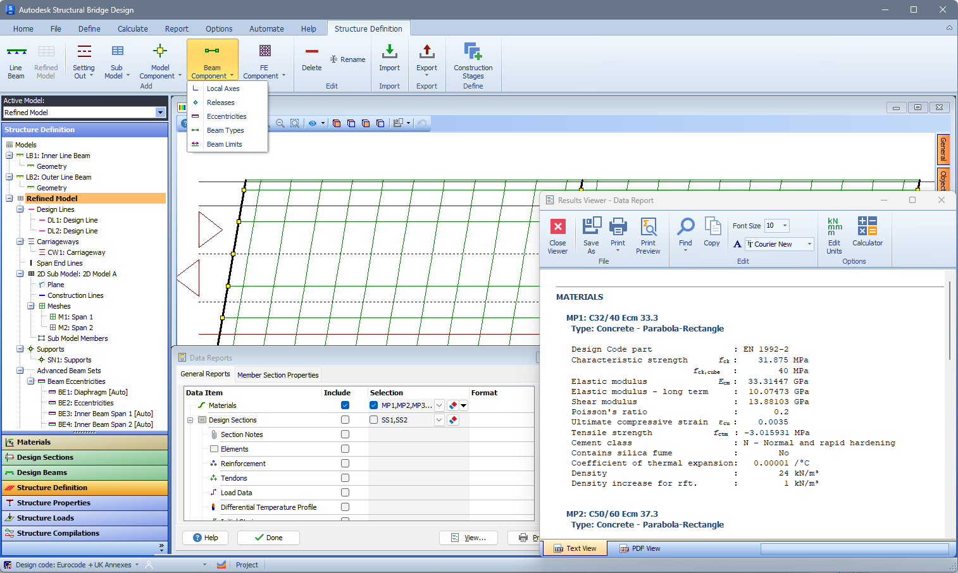Click the eraser icon in Materials row

tap(453, 405)
